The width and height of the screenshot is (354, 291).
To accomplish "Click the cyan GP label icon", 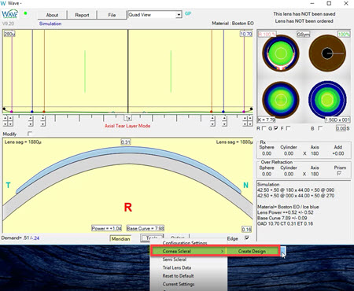I will pos(188,13).
